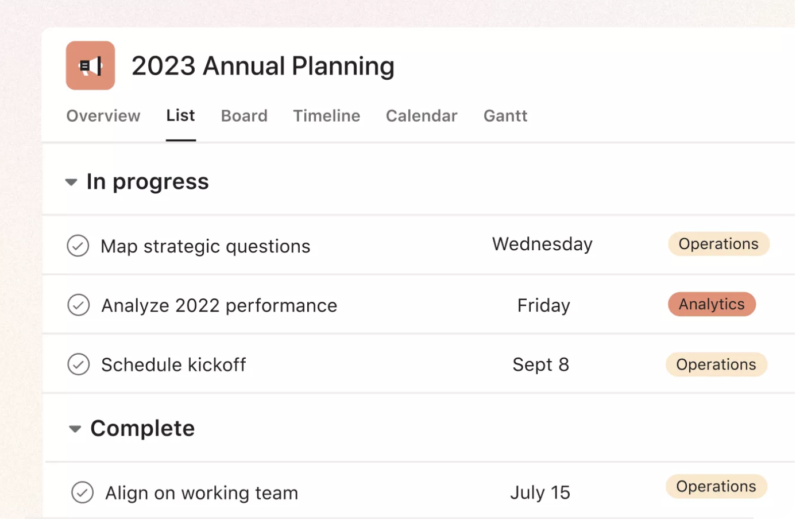Open the Calendar tab

pos(422,116)
